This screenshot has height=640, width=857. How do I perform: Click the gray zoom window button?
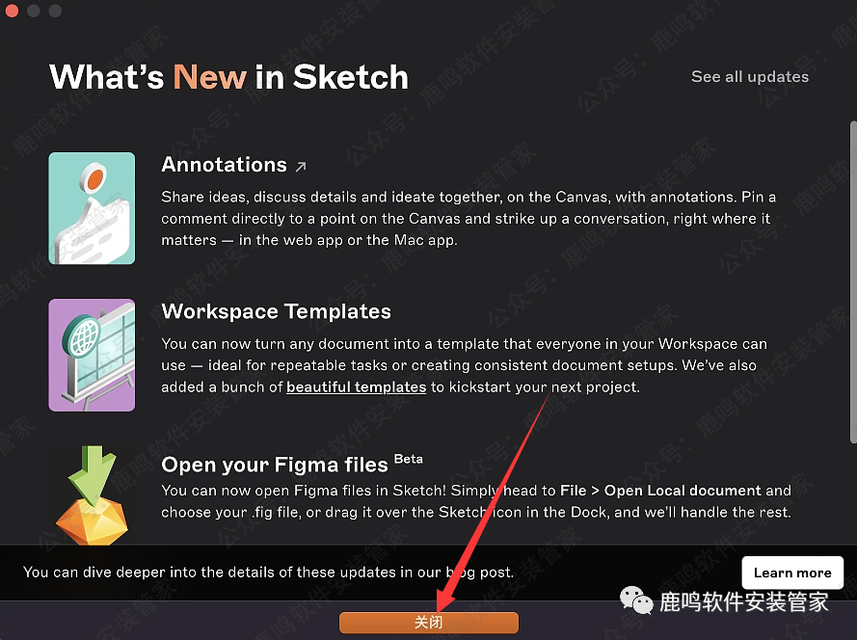point(55,11)
